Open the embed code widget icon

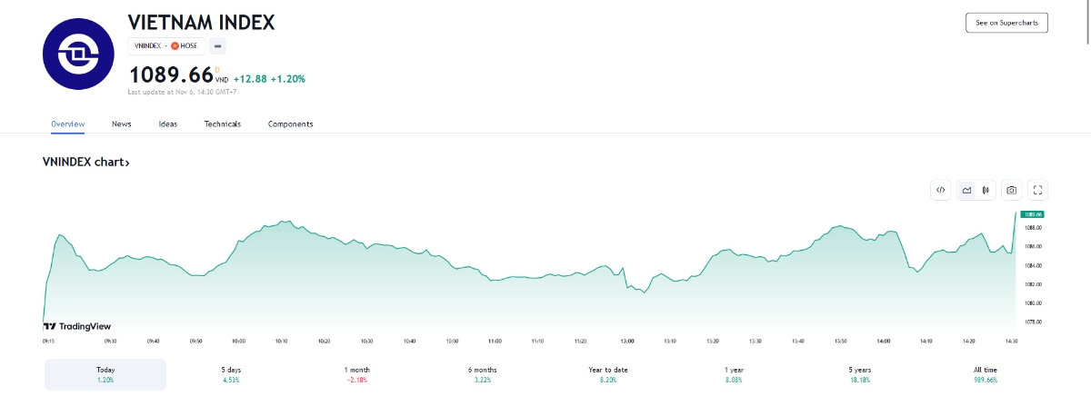(x=941, y=190)
